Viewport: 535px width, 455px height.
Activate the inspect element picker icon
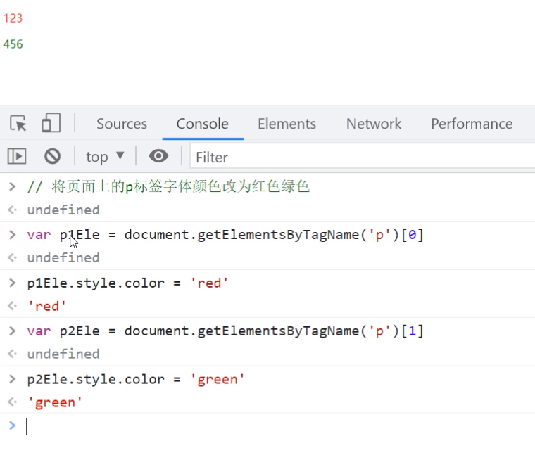[x=18, y=124]
